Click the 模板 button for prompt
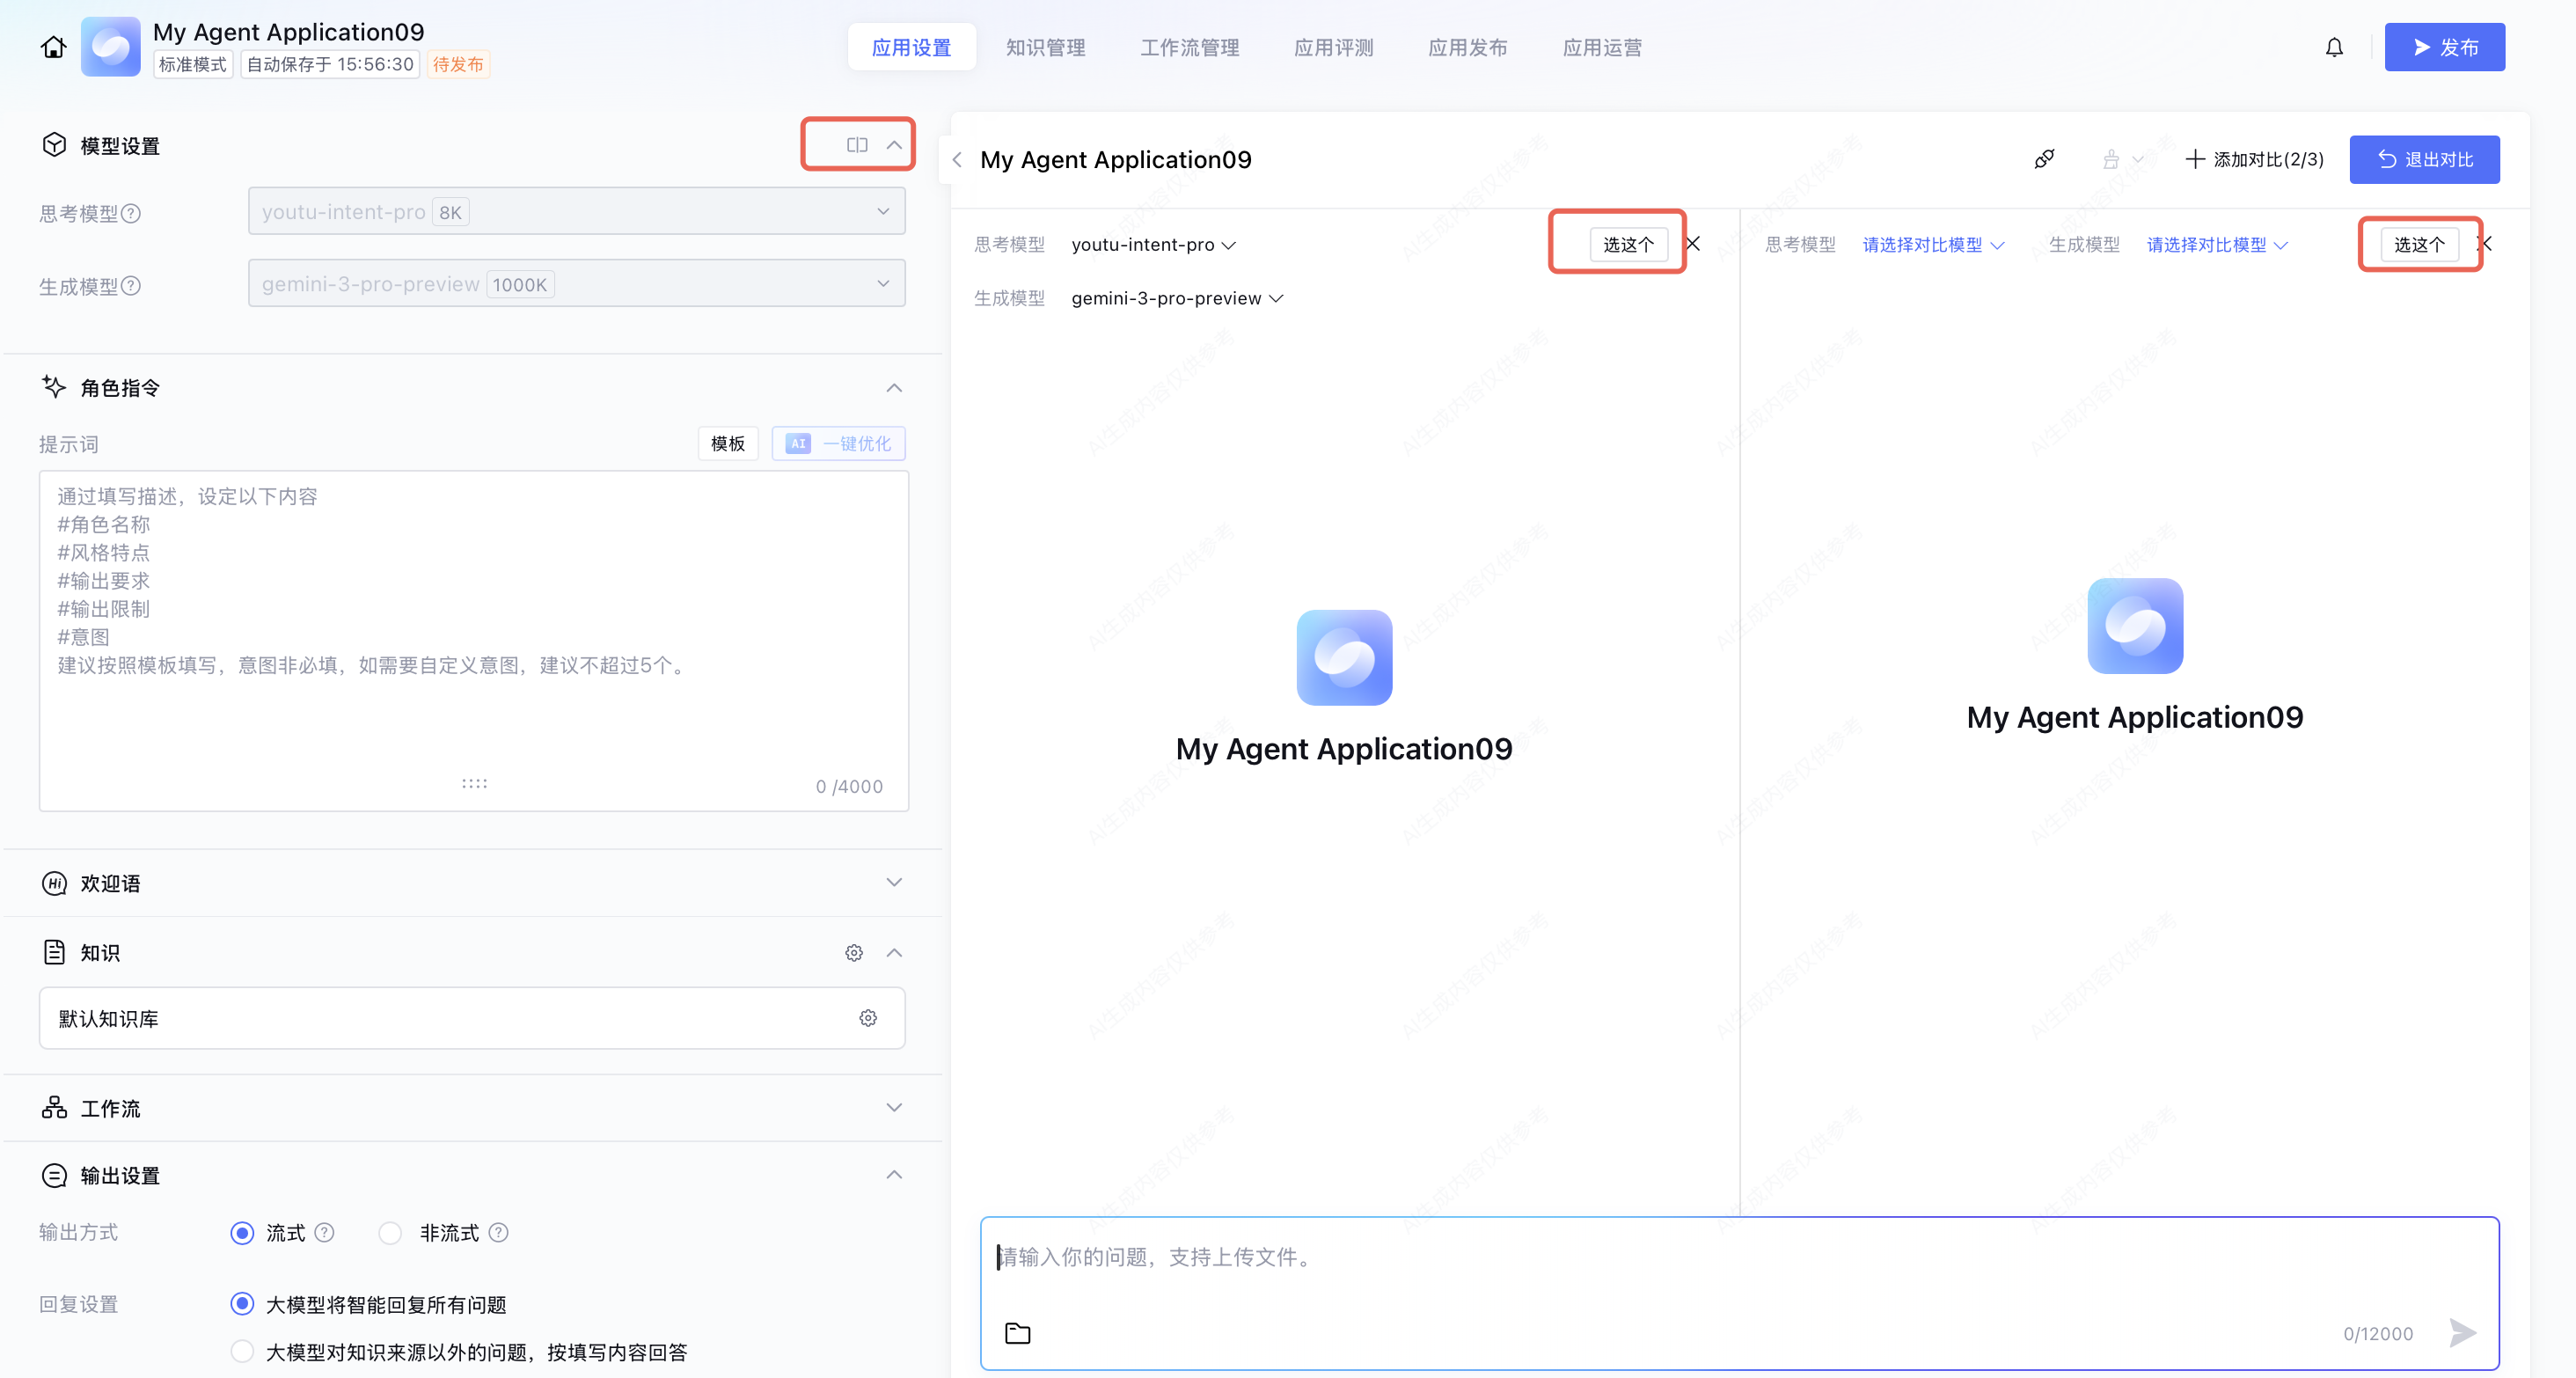 tap(727, 443)
